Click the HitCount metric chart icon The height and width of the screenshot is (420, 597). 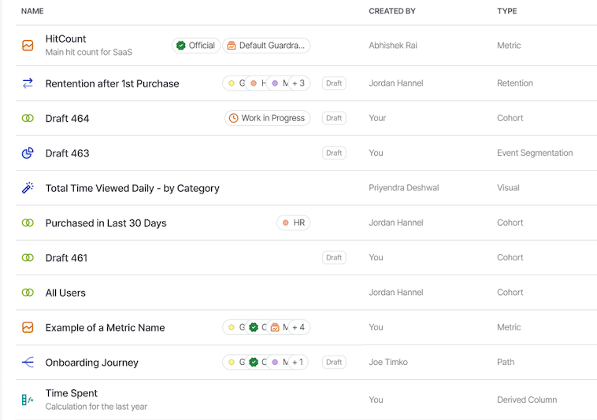pyautogui.click(x=28, y=46)
